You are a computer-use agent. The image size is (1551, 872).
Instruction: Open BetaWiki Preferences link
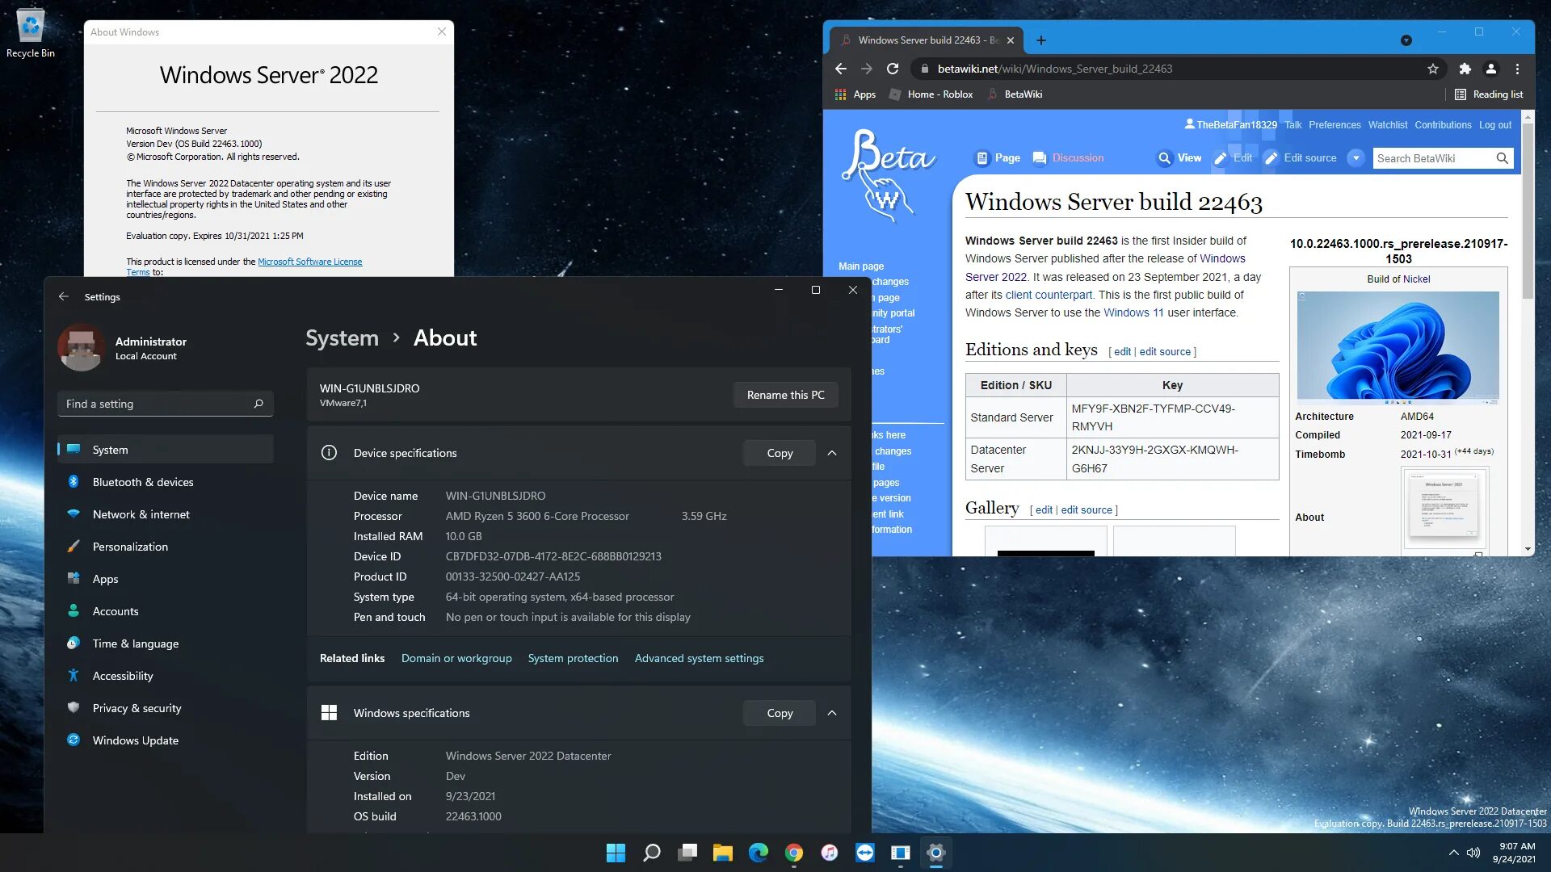(1335, 125)
